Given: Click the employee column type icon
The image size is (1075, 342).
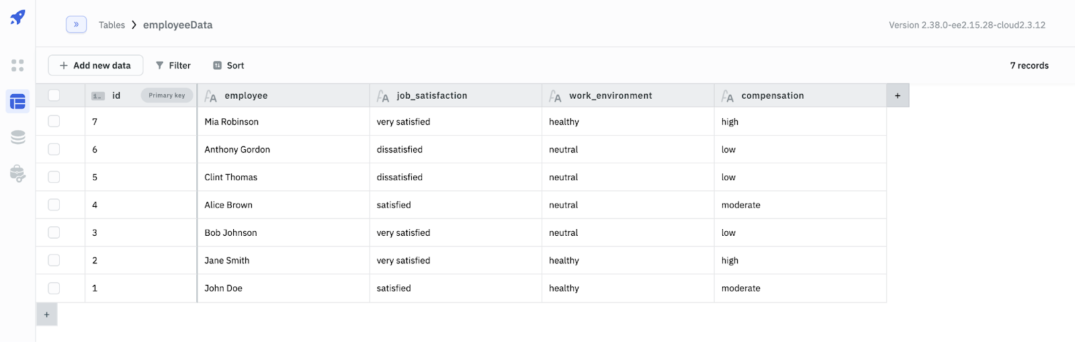Looking at the screenshot, I should [211, 96].
